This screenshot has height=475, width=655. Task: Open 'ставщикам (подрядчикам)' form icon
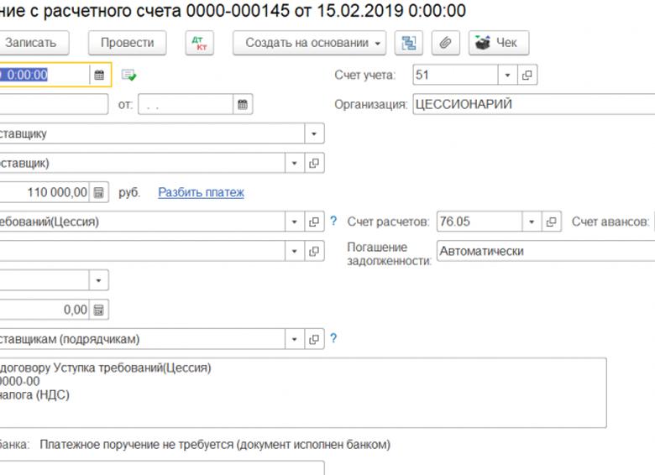[x=314, y=339]
